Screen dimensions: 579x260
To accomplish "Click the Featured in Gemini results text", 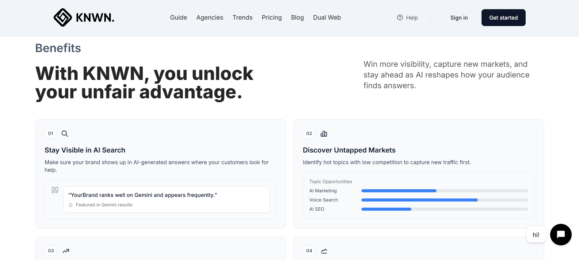I will (104, 205).
